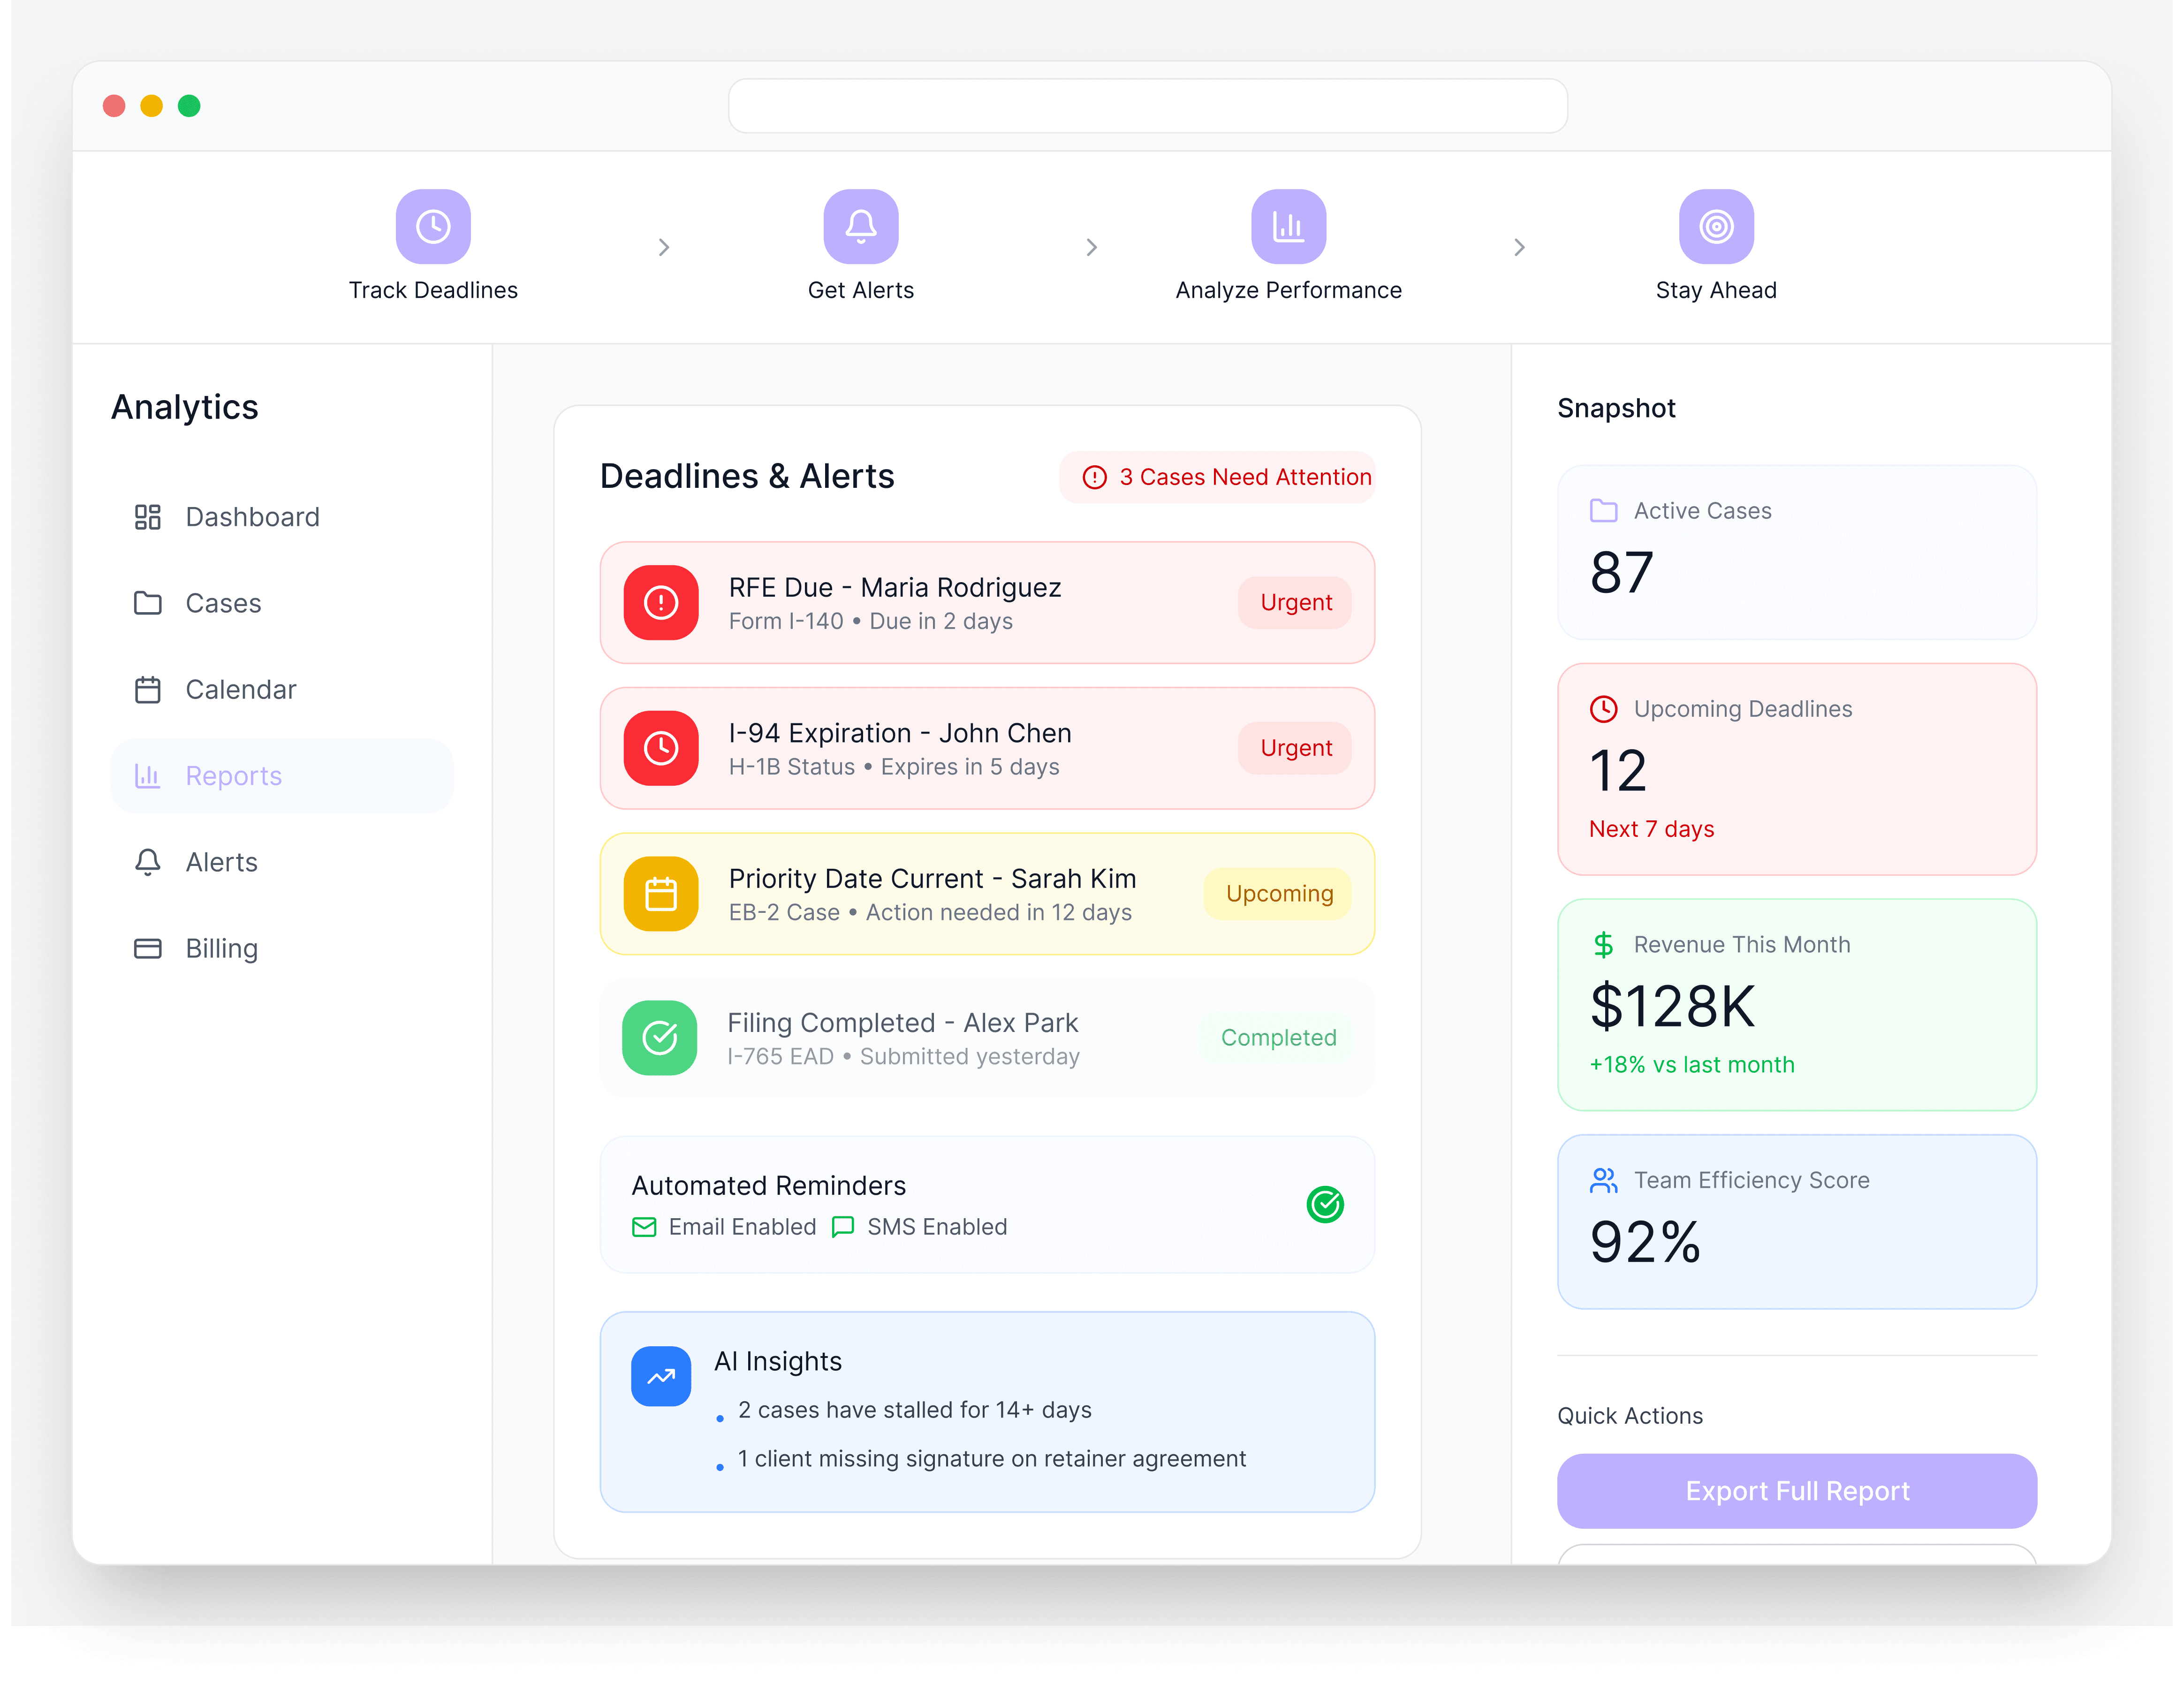Click the blue AI Insights trend icon
Screen dimensions: 2184x1684
click(x=661, y=1376)
